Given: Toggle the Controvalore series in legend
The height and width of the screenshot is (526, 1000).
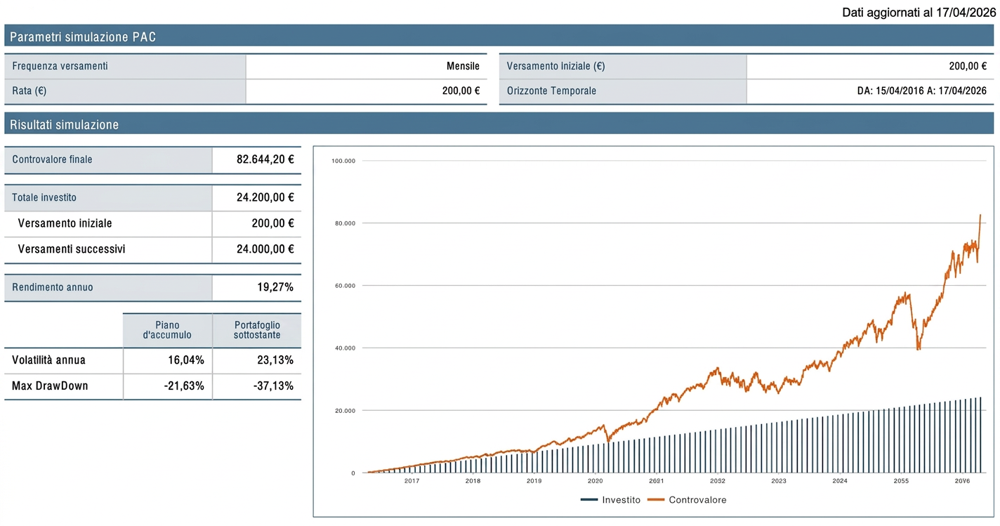Looking at the screenshot, I should click(x=697, y=500).
